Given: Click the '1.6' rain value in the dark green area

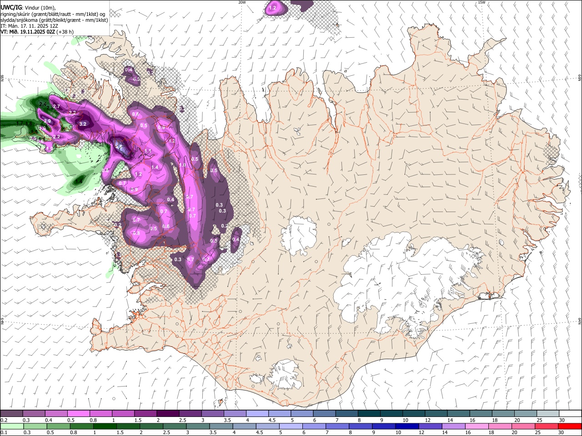Looking at the screenshot, I should pos(29,124).
